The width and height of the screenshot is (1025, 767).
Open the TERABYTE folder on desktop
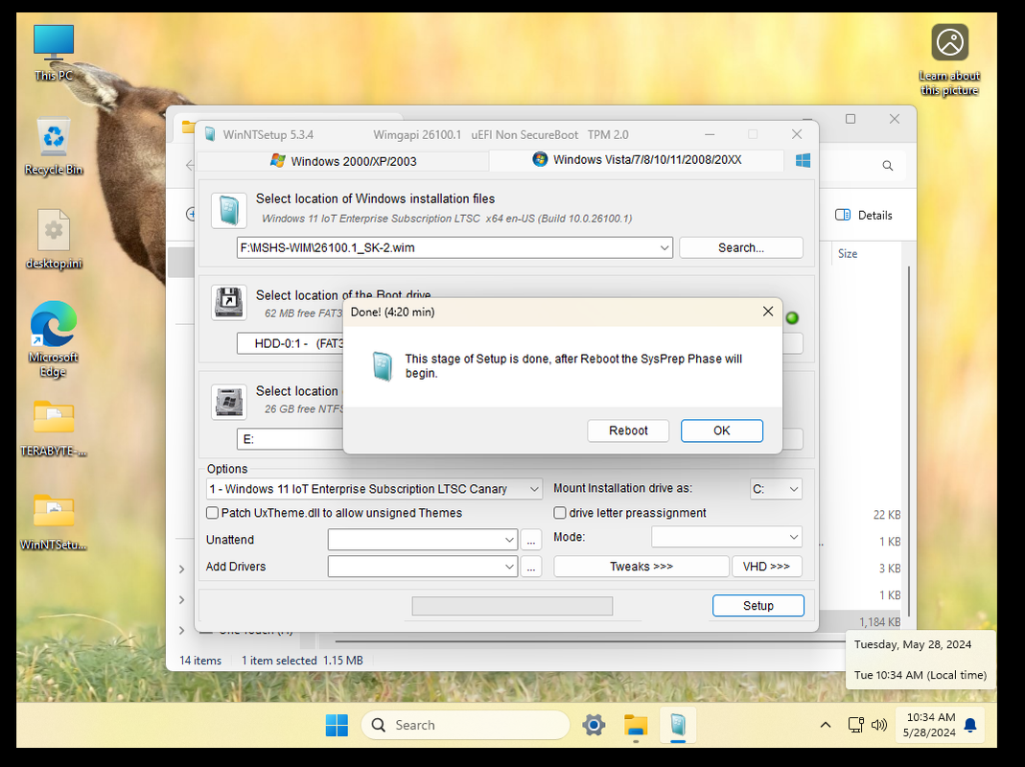54,428
